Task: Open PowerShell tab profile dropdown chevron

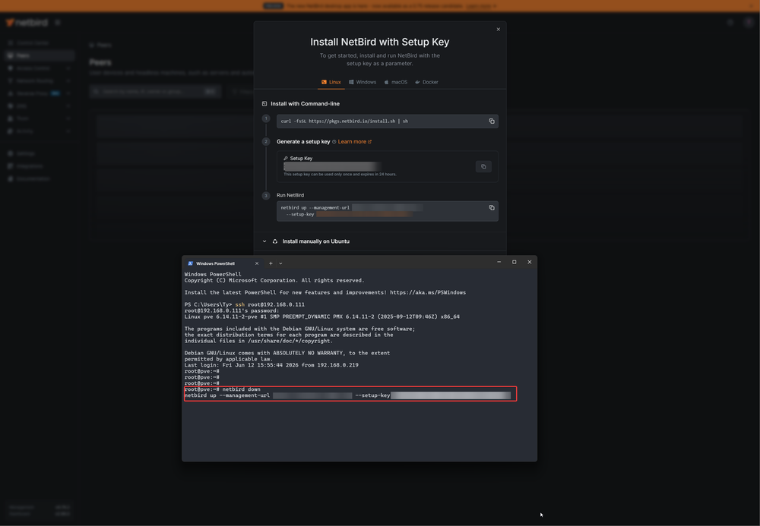Action: [280, 263]
